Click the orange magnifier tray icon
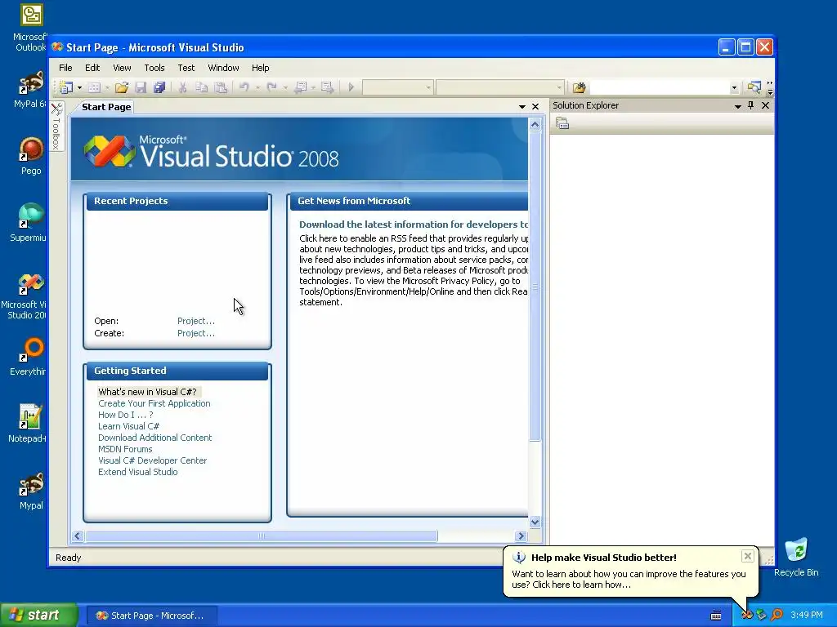 pos(777,616)
